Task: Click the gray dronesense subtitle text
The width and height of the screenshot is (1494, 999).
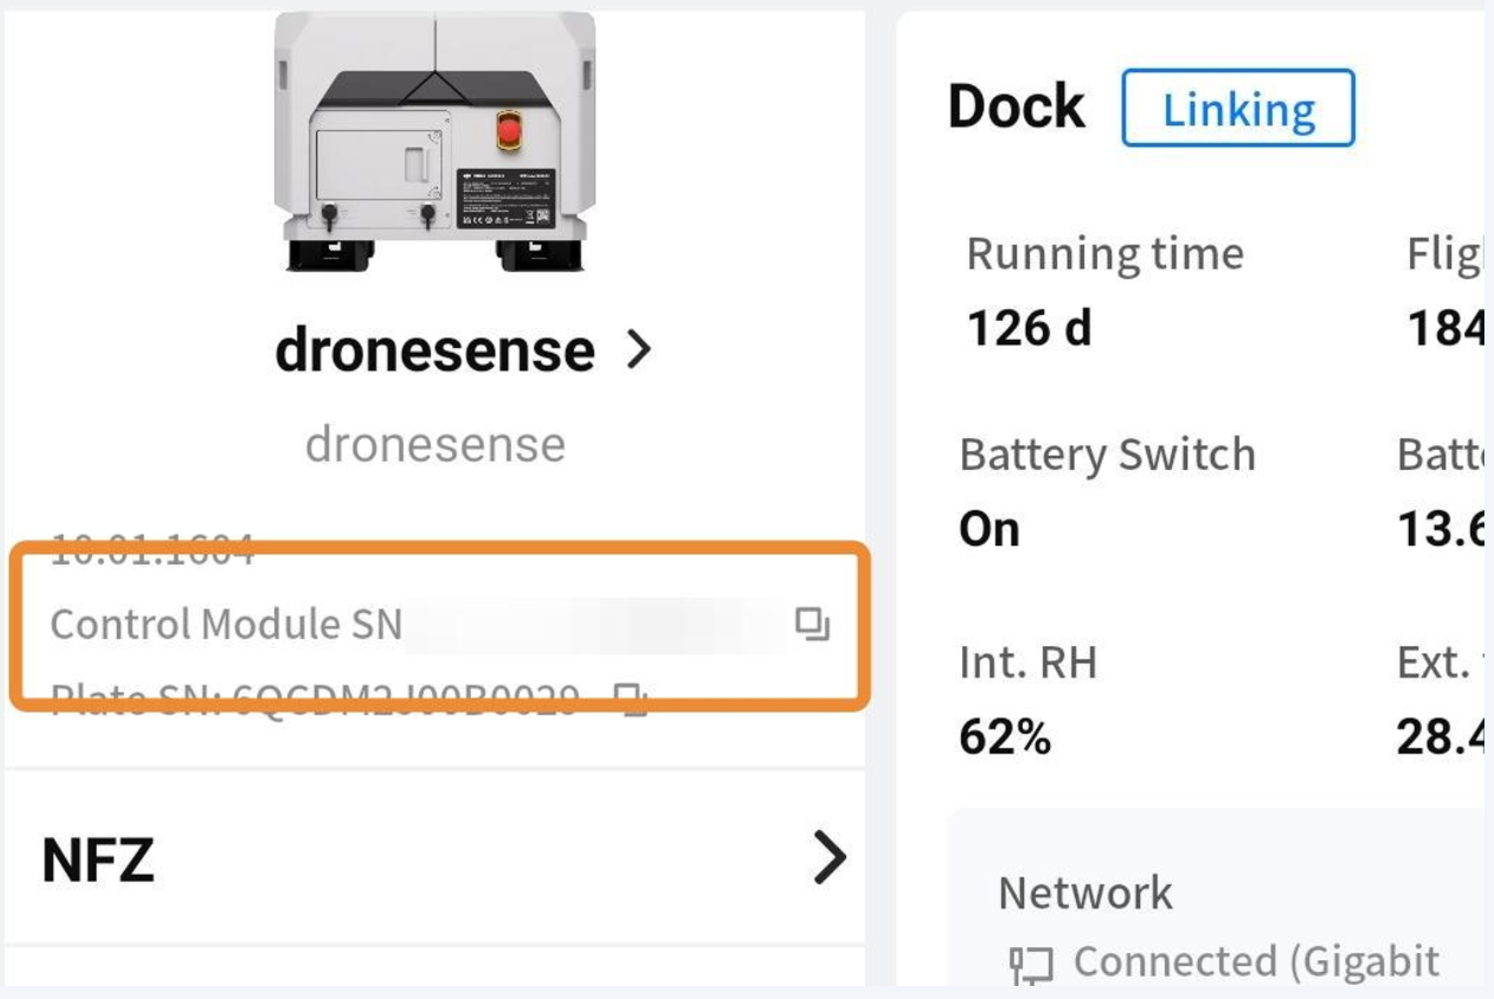Action: point(435,445)
